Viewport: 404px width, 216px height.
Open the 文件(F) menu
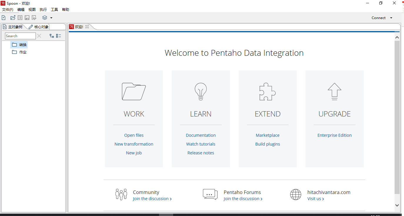click(8, 10)
